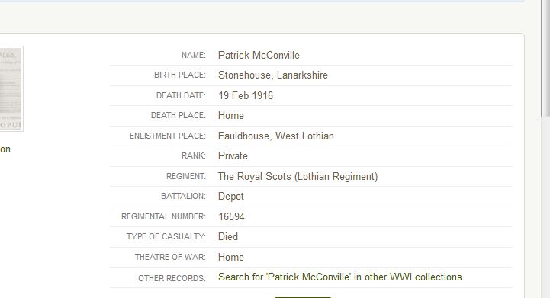Click the battalion value Depot

click(x=231, y=197)
